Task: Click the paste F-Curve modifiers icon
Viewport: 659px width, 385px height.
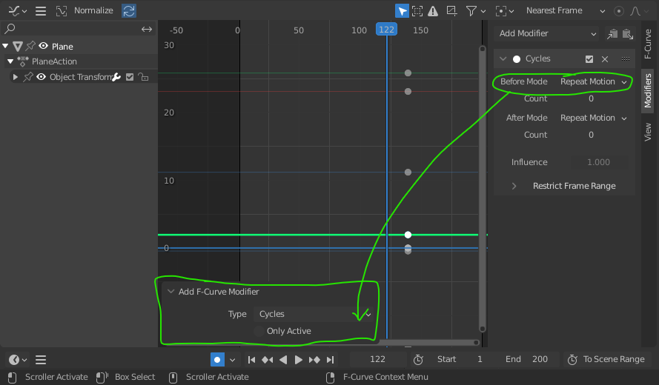Action: point(627,33)
